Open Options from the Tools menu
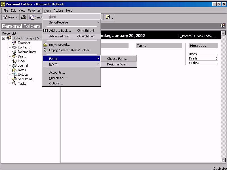This screenshot has height=170, width=227. point(72,83)
